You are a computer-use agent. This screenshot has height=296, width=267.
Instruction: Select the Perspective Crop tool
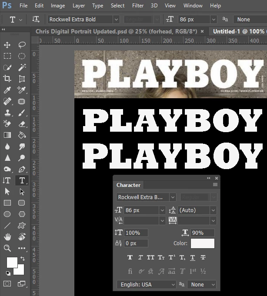(x=22, y=79)
